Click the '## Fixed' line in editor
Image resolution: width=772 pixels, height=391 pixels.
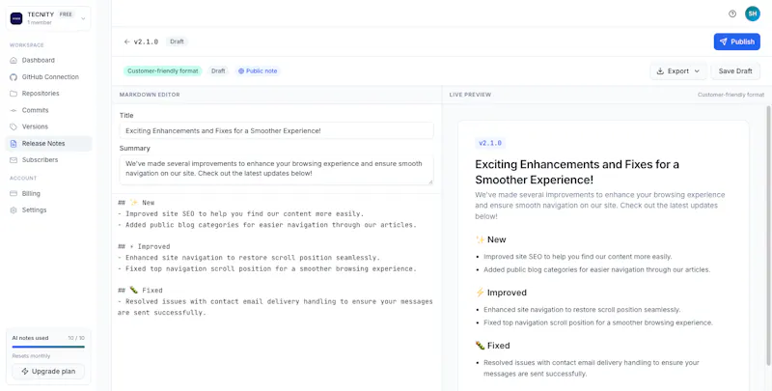[x=140, y=291]
